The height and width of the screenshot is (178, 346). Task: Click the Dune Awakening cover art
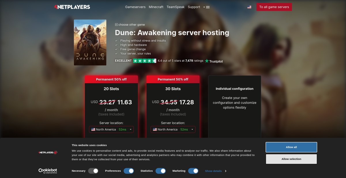(90, 42)
